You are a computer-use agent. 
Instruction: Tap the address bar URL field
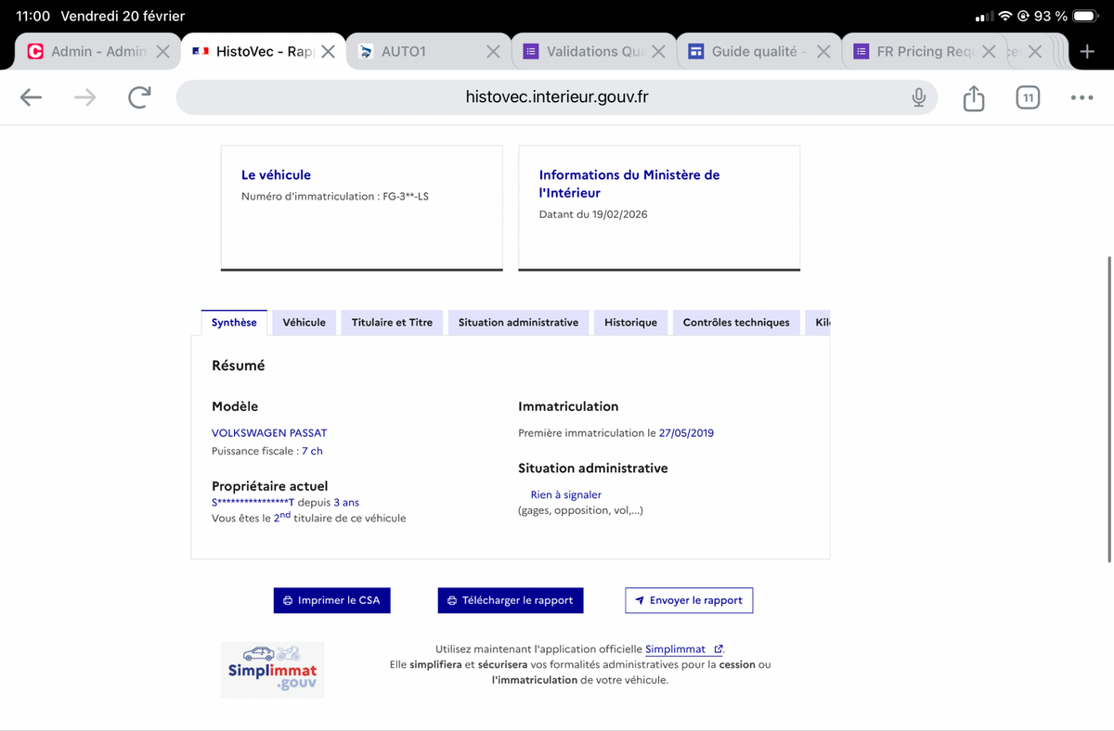(x=557, y=97)
